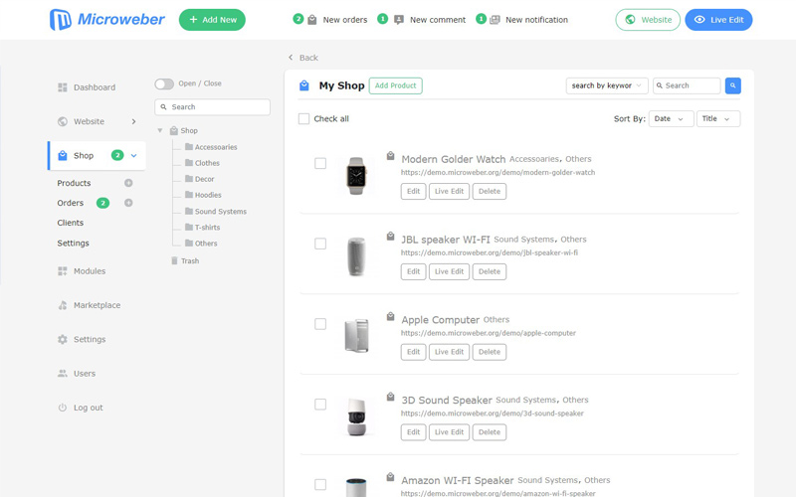Image resolution: width=796 pixels, height=497 pixels.
Task: Delete the JBL speaker WI-FI product
Action: (490, 271)
